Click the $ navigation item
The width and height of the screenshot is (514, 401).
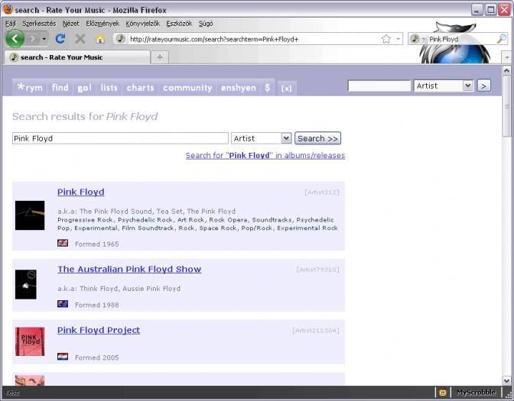click(268, 88)
